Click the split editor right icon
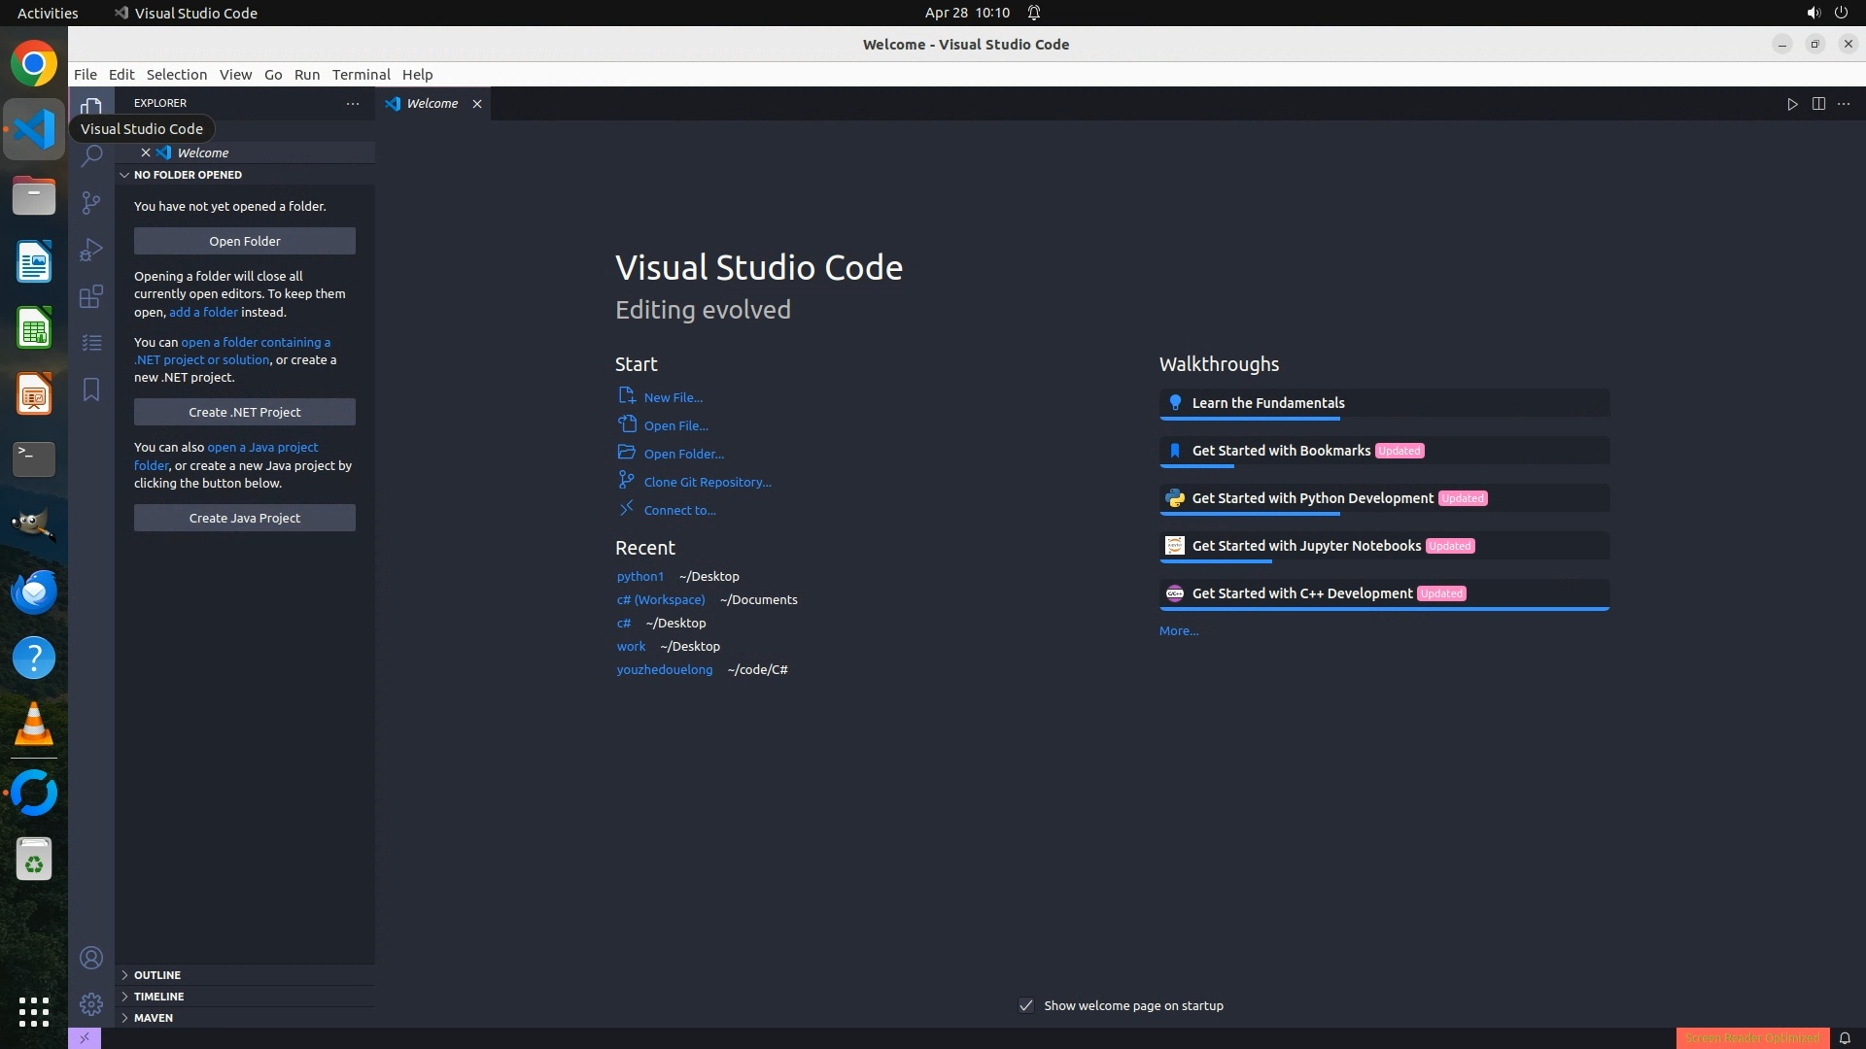Screen dimensions: 1866x1049 [x=1818, y=104]
